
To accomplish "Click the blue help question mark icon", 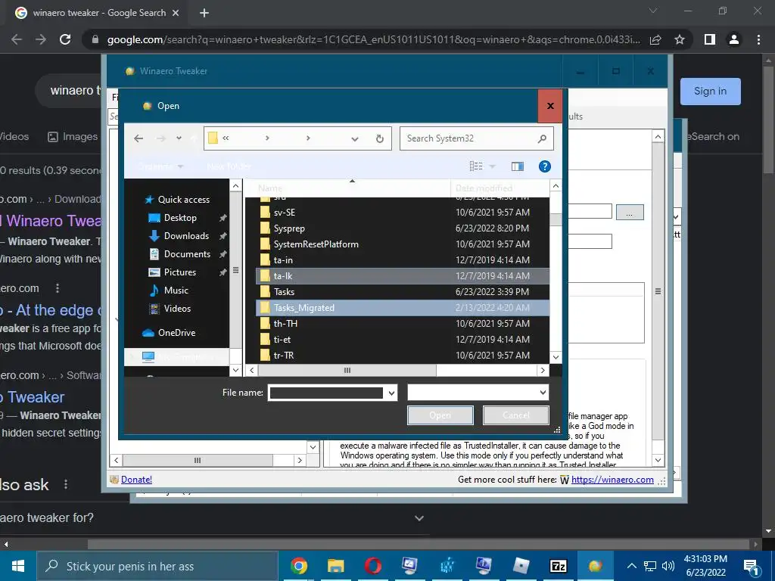I will click(545, 166).
